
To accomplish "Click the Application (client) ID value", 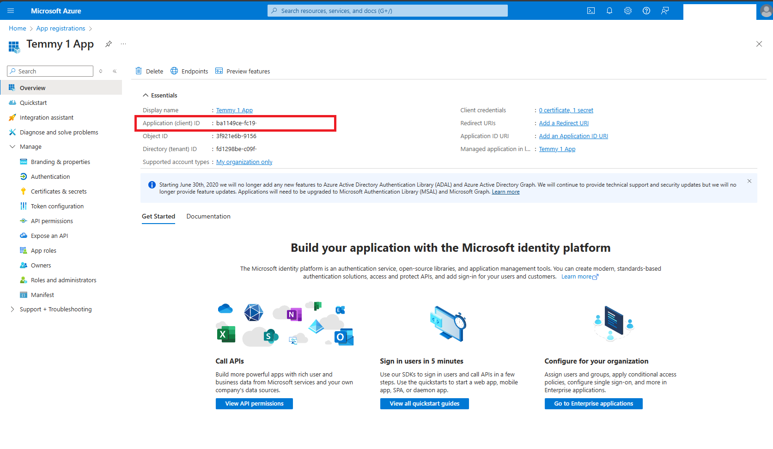I will point(236,123).
